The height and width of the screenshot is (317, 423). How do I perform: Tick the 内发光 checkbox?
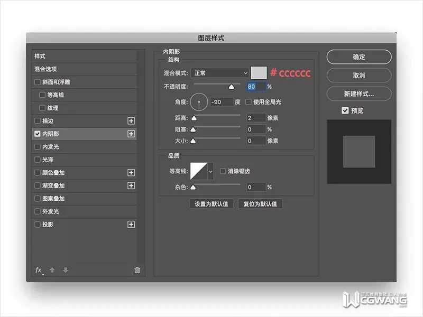(x=37, y=147)
